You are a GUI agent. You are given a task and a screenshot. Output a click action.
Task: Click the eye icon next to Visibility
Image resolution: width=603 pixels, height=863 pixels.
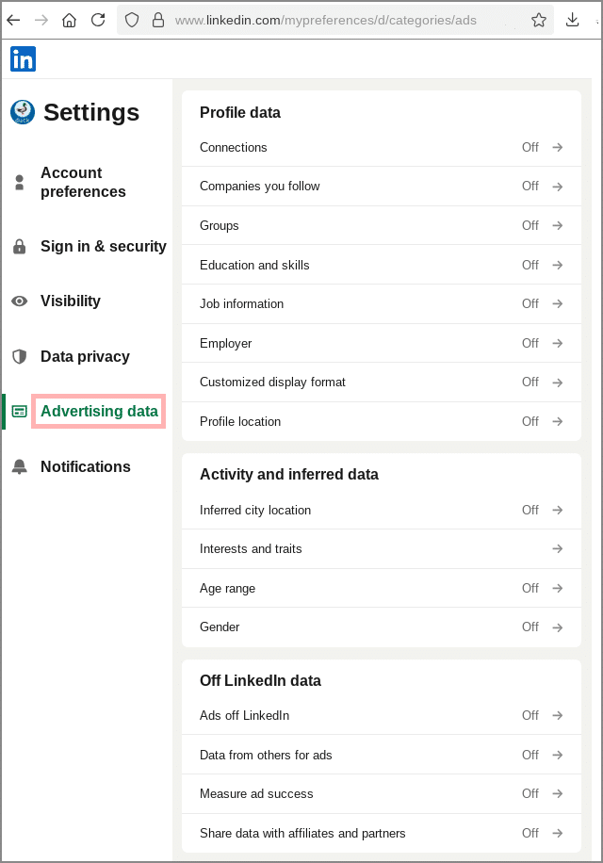pyautogui.click(x=19, y=301)
